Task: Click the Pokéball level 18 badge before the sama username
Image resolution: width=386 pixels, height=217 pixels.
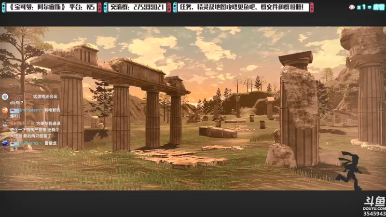Action: 14,143
